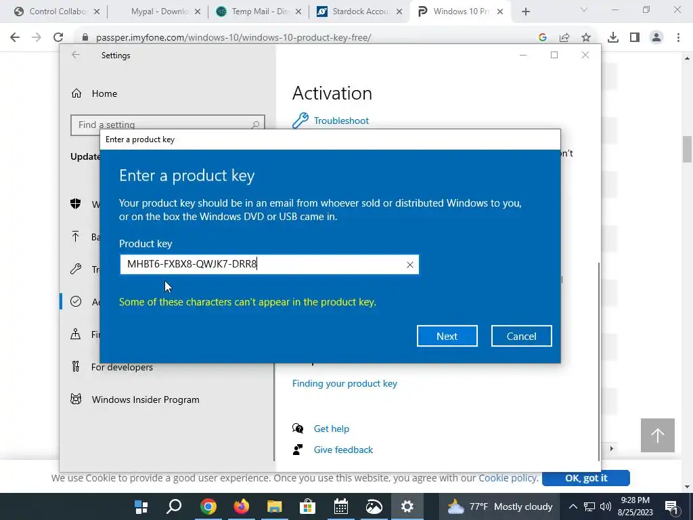Click the For developers tools icon
Screen dimensions: 693x520
(76, 366)
